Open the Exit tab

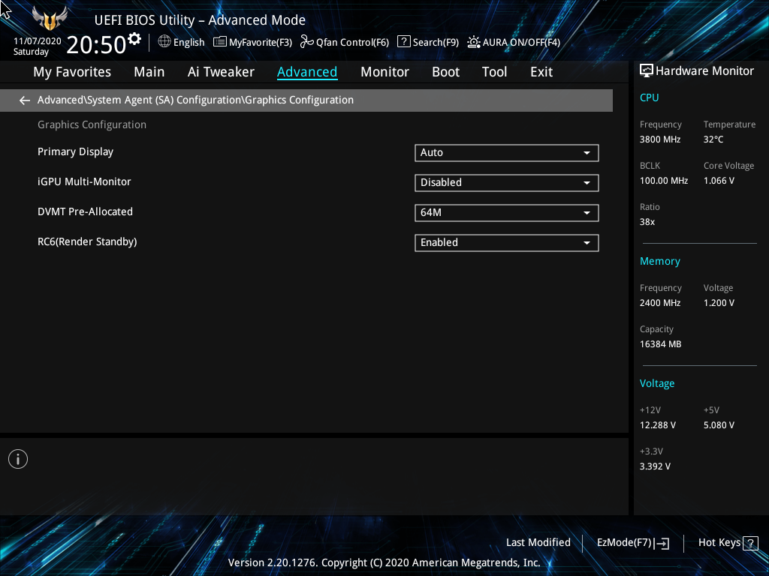(541, 72)
